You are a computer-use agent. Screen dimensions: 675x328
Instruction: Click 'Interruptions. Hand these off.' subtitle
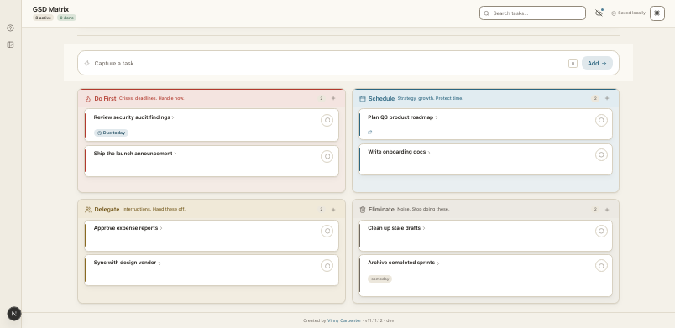pos(154,209)
